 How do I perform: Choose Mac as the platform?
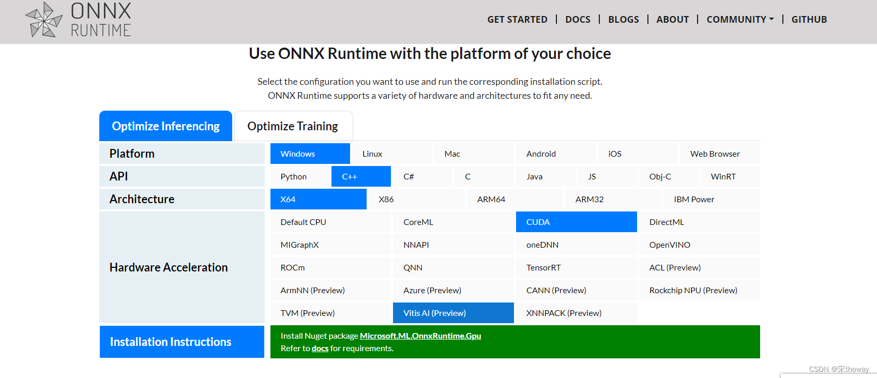474,154
